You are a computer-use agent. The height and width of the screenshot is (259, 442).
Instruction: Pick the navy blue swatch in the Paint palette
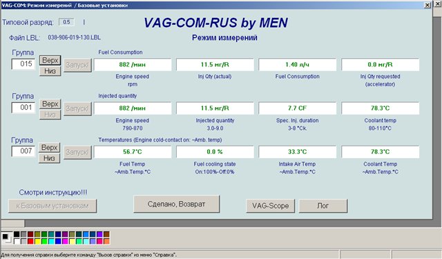coord(58,234)
